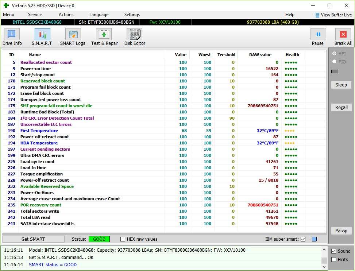Disable the Sound checkbox

[334, 251]
